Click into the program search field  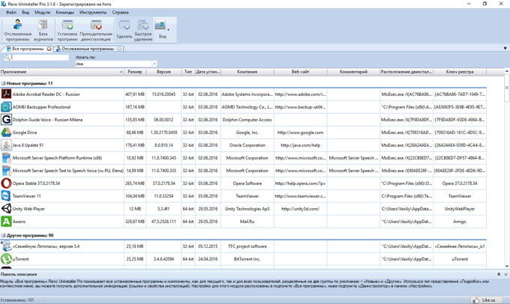pos(39,58)
